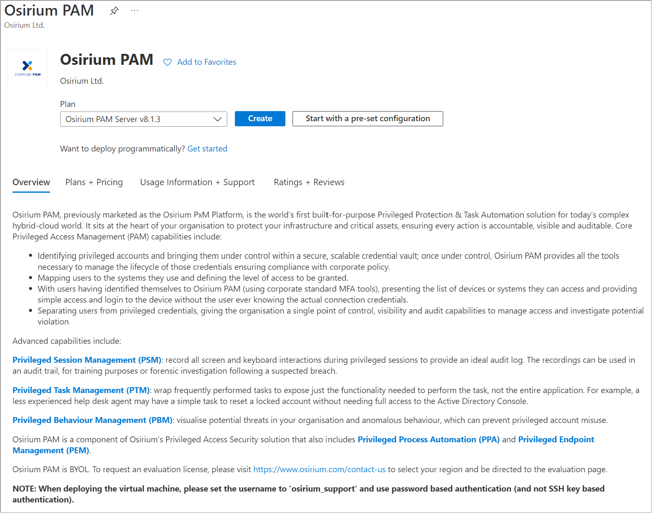Open Privileged Behaviour Management (PBM) link
The image size is (652, 513).
(x=92, y=420)
